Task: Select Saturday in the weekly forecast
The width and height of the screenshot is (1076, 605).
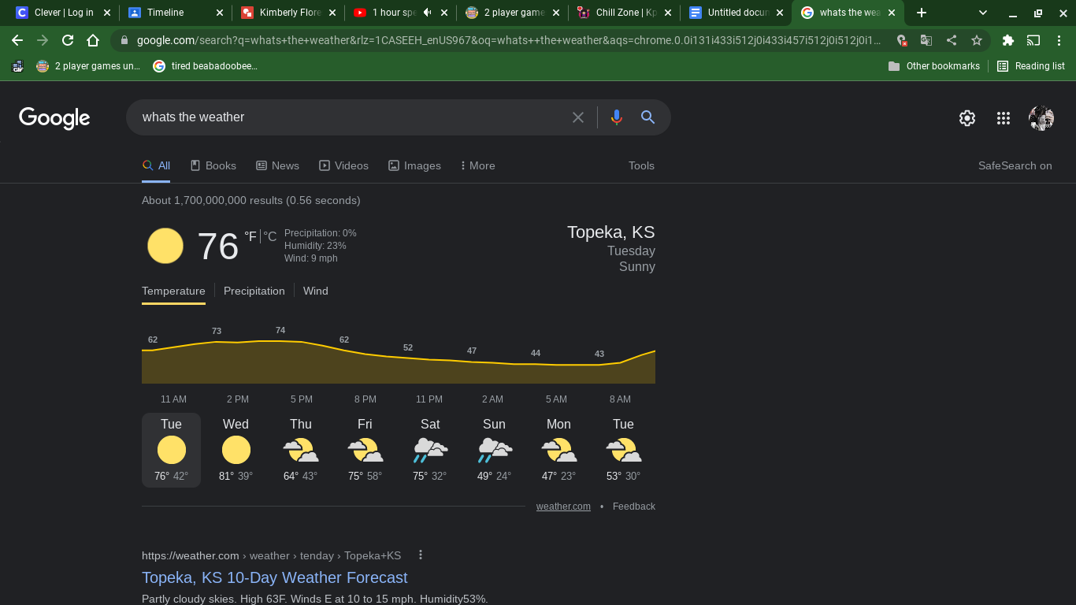Action: pos(430,450)
